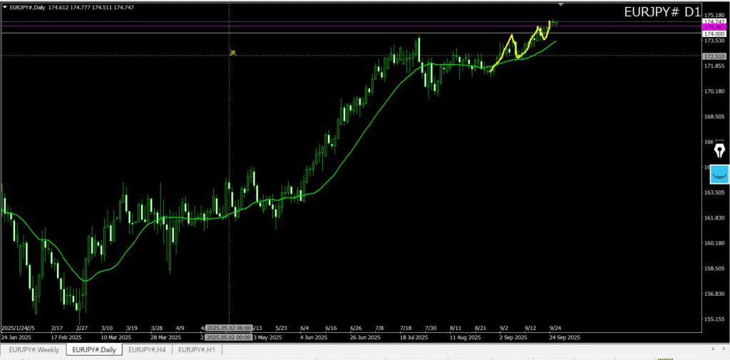Click the 2025.05.02 06:00 date label

tap(228, 328)
